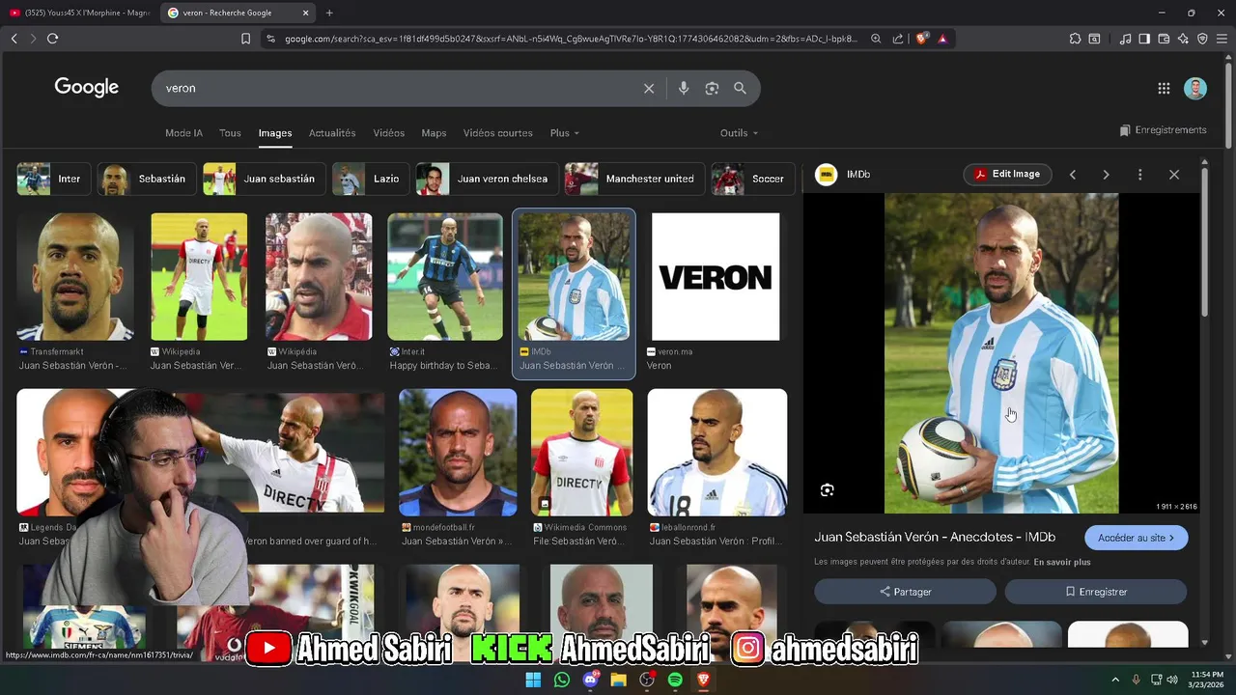This screenshot has width=1236, height=695.
Task: Open Brave playlist music note icon
Action: [1125, 39]
